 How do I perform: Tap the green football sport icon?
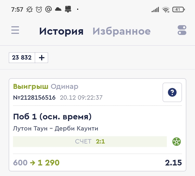(x=177, y=141)
